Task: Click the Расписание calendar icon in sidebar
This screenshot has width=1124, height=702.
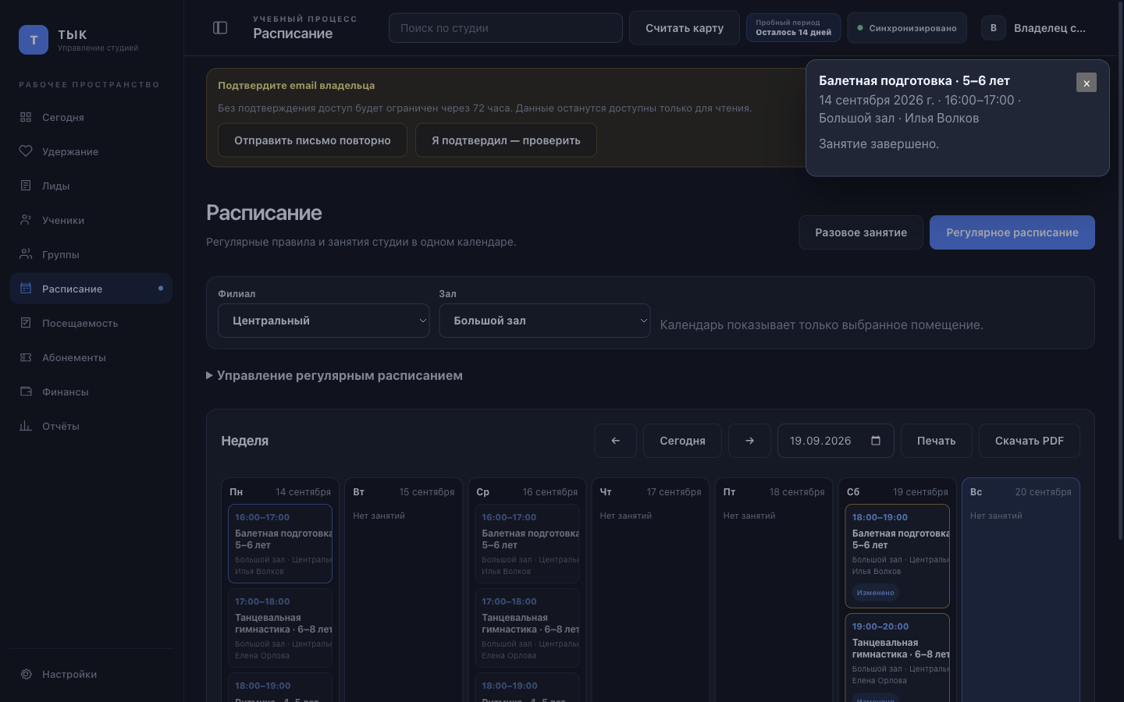Action: point(26,289)
